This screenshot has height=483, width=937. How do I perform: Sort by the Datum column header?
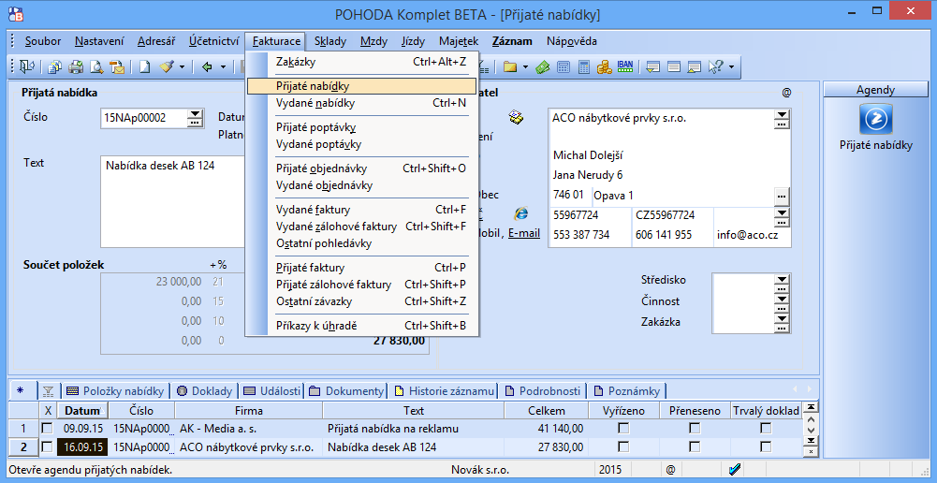click(x=83, y=411)
